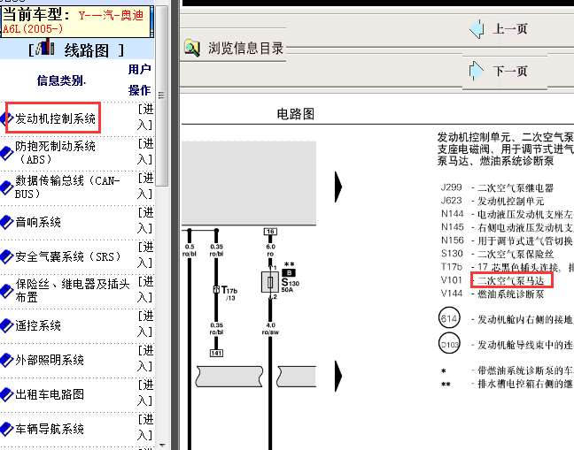
Task: Click the T17b connector label
Action: 229,293
